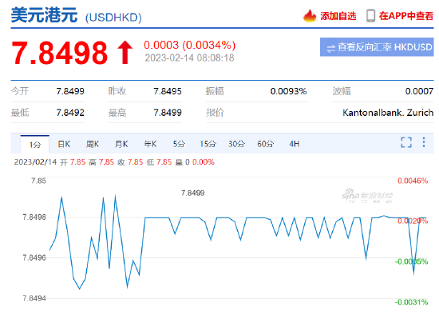This screenshot has height=315, width=439.
Task: Click the 美元港元 title
Action: tap(44, 15)
